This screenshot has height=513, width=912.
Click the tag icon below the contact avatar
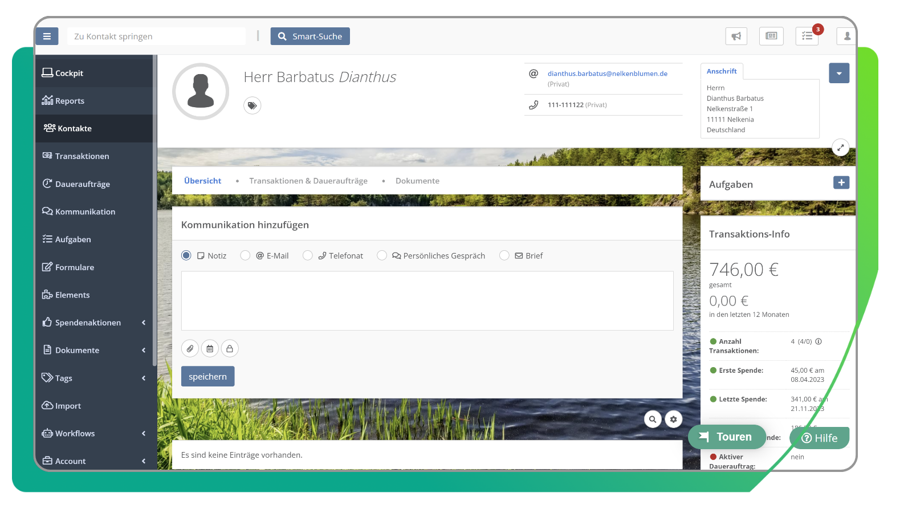252,105
